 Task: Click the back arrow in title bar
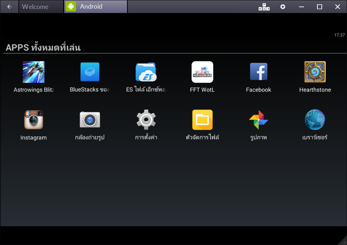point(9,6)
